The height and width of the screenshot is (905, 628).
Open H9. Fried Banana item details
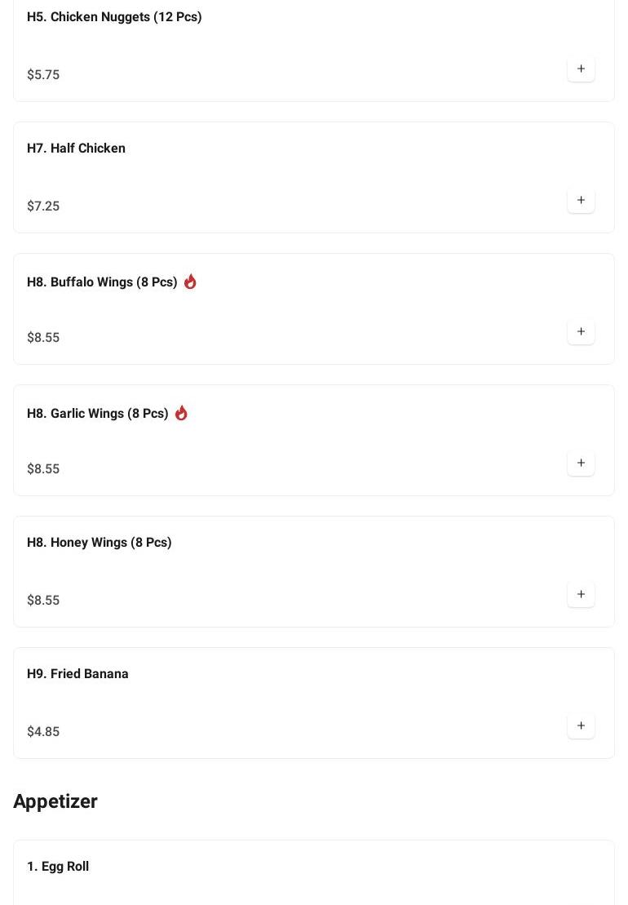pyautogui.click(x=77, y=674)
